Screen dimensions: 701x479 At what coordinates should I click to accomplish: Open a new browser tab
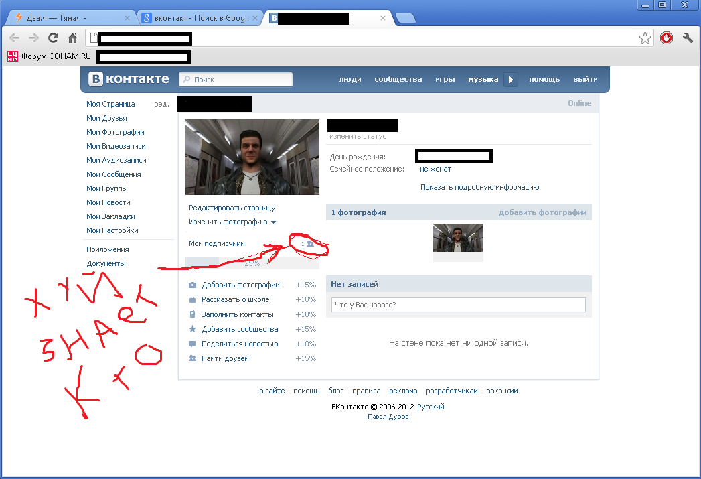point(406,18)
